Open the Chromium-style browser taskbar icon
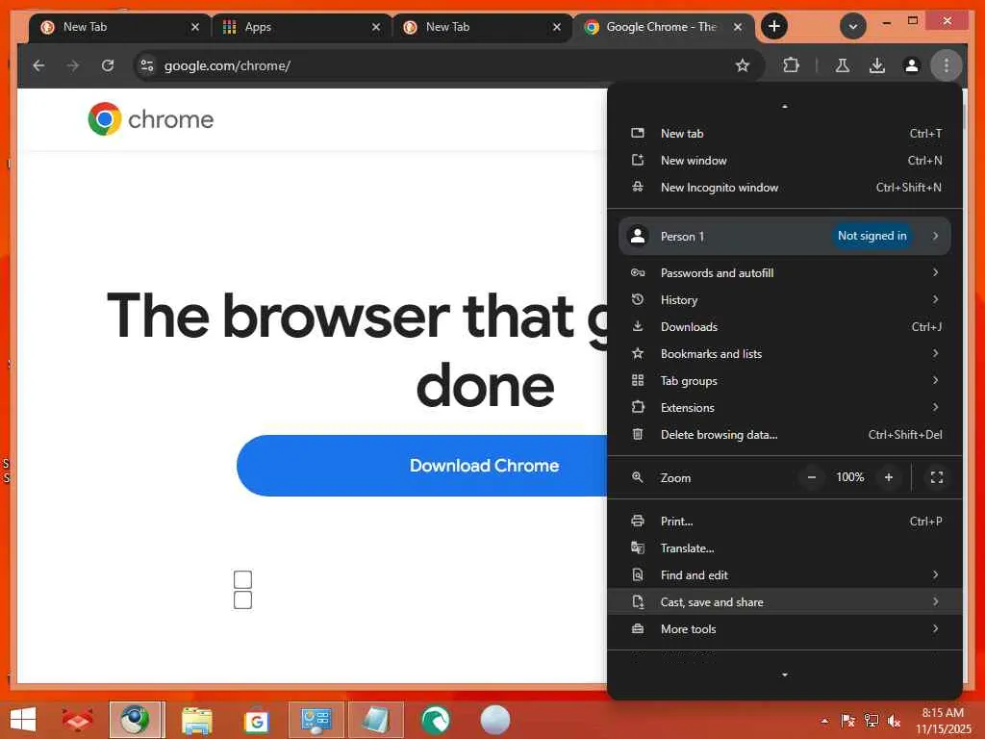This screenshot has width=985, height=739. click(136, 720)
